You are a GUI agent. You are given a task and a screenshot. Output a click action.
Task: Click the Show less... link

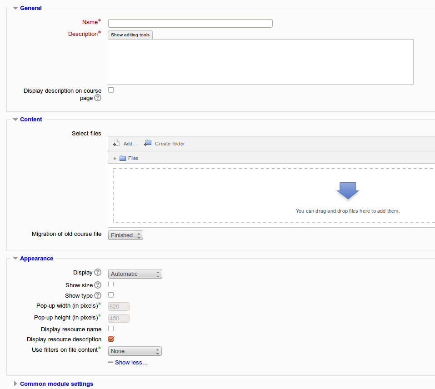pyautogui.click(x=131, y=363)
